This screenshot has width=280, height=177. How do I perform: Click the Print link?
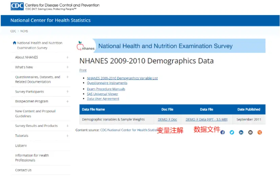click(83, 70)
